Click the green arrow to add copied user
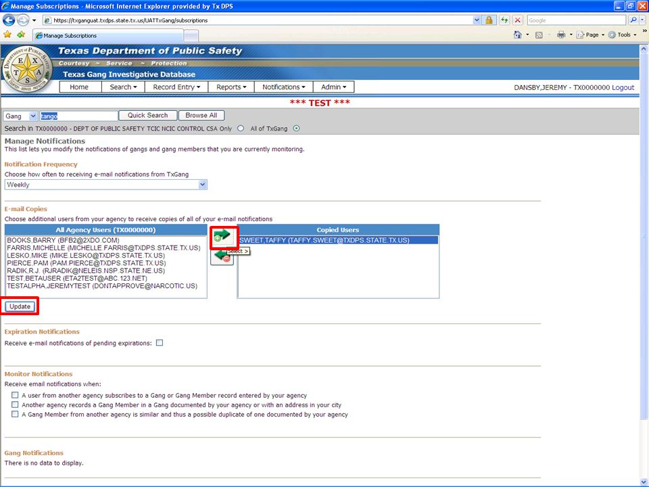The height and width of the screenshot is (487, 649). [x=222, y=237]
